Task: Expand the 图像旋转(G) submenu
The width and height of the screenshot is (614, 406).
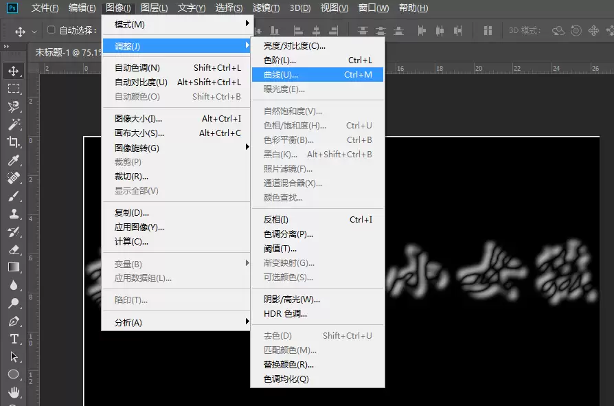Action: click(x=177, y=148)
